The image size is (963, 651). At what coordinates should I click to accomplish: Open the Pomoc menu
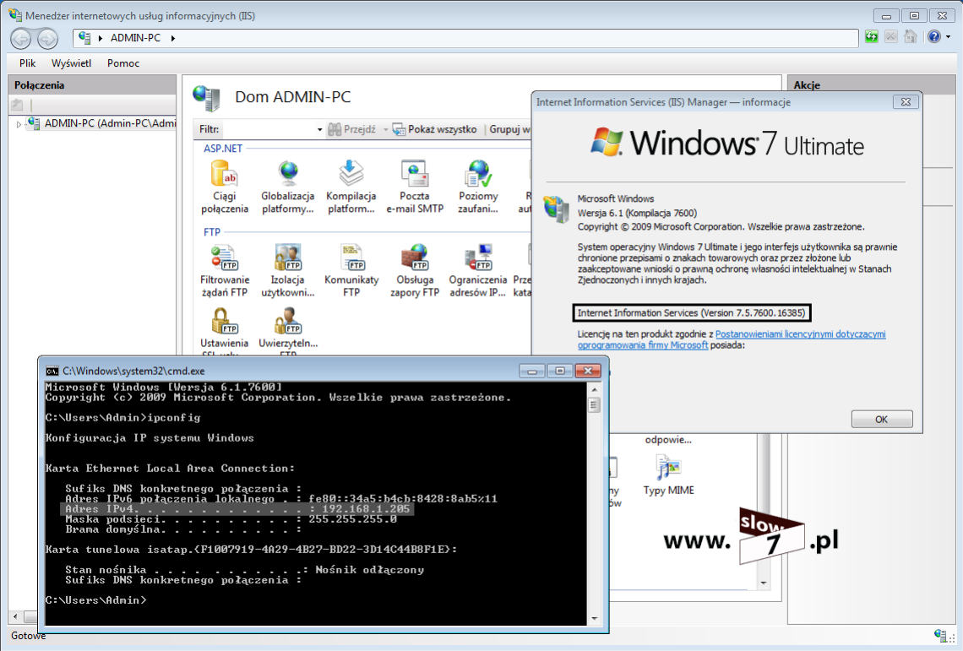(x=122, y=63)
